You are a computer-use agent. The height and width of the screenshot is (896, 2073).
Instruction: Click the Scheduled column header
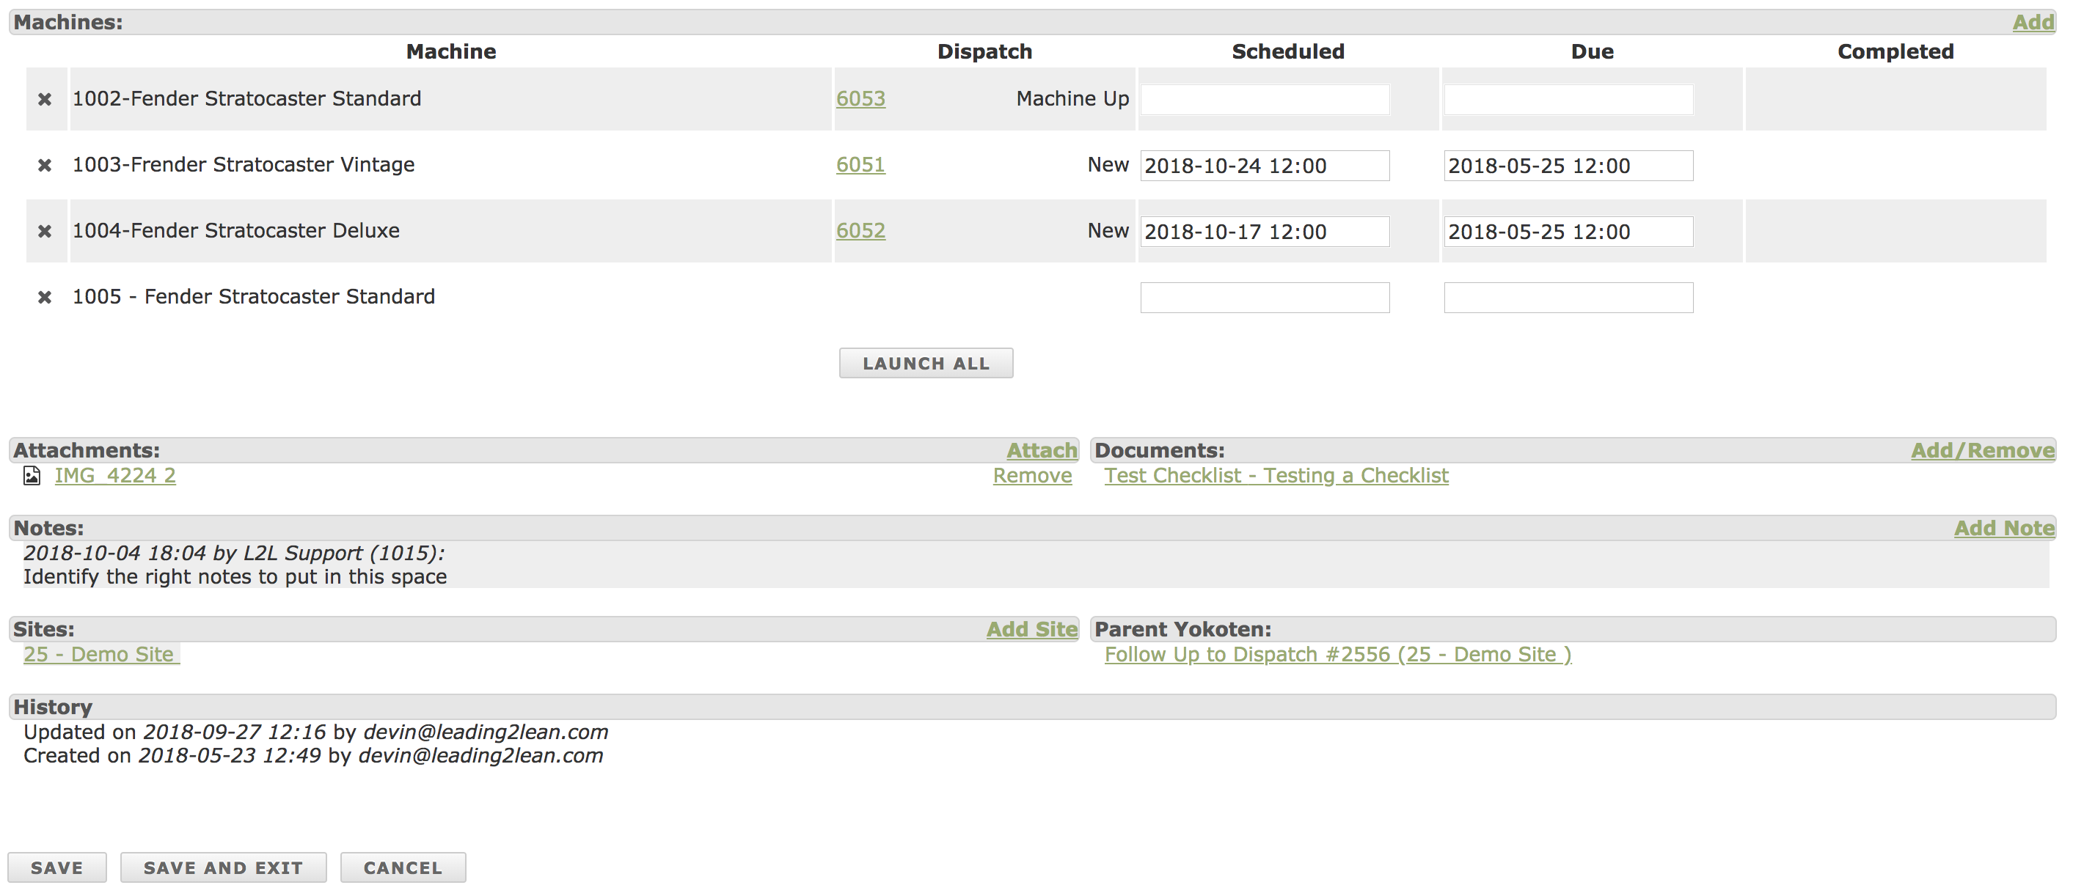1287,51
